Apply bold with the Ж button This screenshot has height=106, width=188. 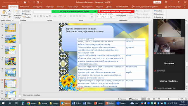[x=35, y=16]
